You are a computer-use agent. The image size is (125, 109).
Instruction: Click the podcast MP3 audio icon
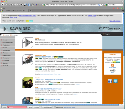(113, 71)
